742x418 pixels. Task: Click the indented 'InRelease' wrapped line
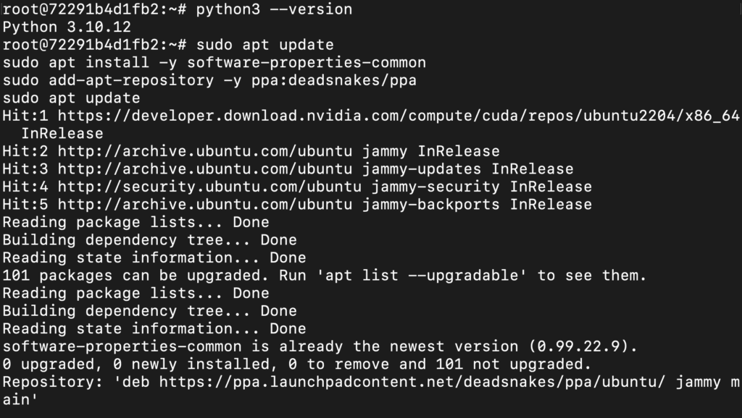point(62,134)
